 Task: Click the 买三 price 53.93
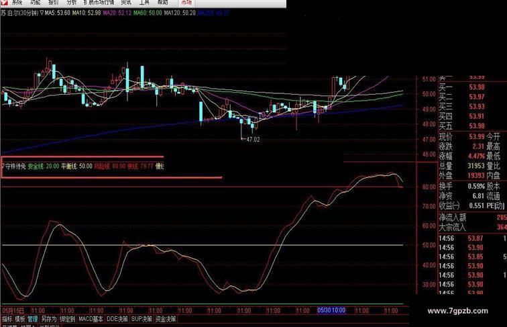point(477,107)
